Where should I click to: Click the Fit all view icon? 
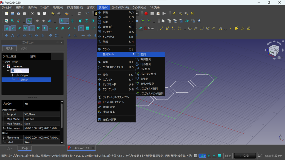click(7, 21)
